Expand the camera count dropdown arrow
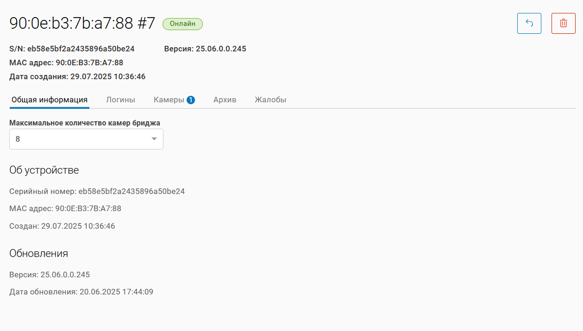Image resolution: width=583 pixels, height=331 pixels. [154, 139]
